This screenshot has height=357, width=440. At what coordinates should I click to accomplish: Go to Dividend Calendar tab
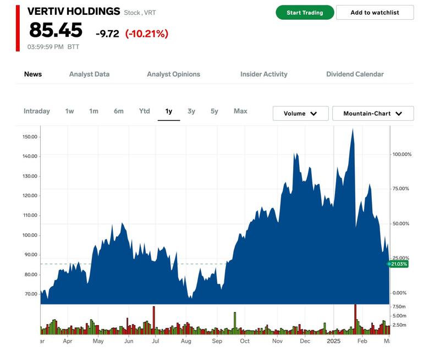(355, 74)
